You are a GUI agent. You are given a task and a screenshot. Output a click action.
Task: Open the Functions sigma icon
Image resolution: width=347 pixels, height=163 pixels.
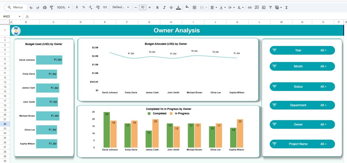pos(287,7)
